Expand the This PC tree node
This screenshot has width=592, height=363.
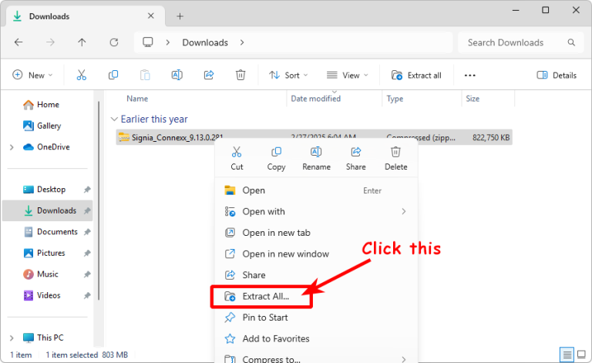(12, 338)
